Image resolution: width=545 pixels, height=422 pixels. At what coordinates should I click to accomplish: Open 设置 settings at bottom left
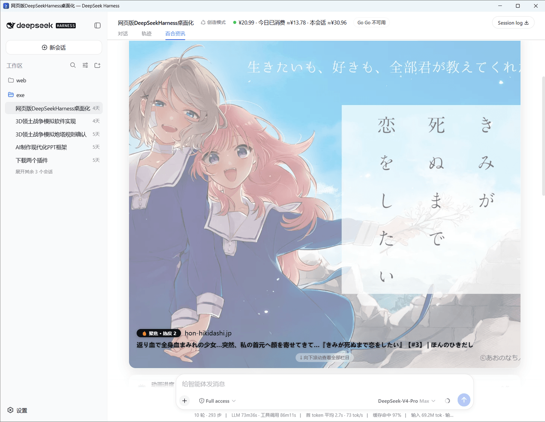pyautogui.click(x=17, y=411)
